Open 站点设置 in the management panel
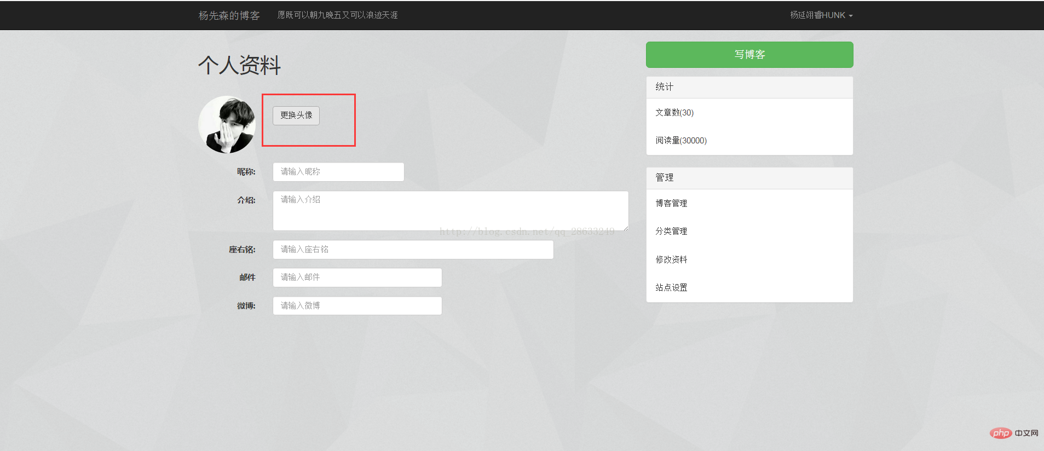1044x451 pixels. click(749, 288)
